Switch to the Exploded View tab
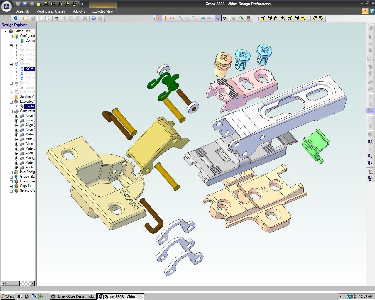Screen dimensions: 375x300 pos(102,11)
